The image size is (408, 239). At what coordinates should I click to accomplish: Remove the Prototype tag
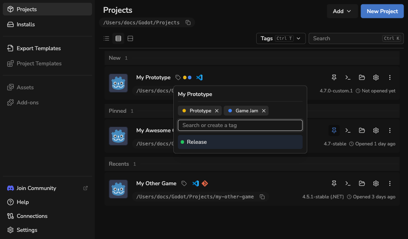click(217, 111)
